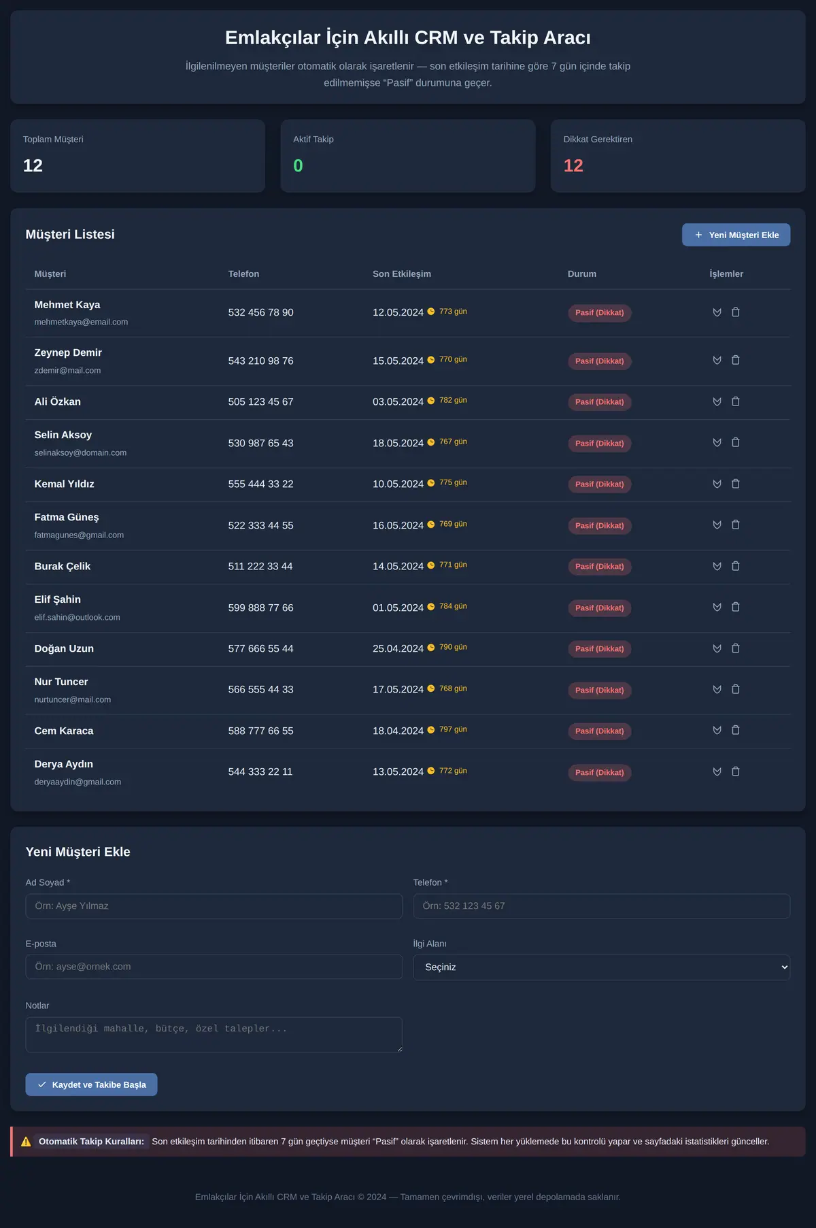Delete Mehmet Kaya with the trash icon
The width and height of the screenshot is (816, 1228).
pyautogui.click(x=736, y=312)
